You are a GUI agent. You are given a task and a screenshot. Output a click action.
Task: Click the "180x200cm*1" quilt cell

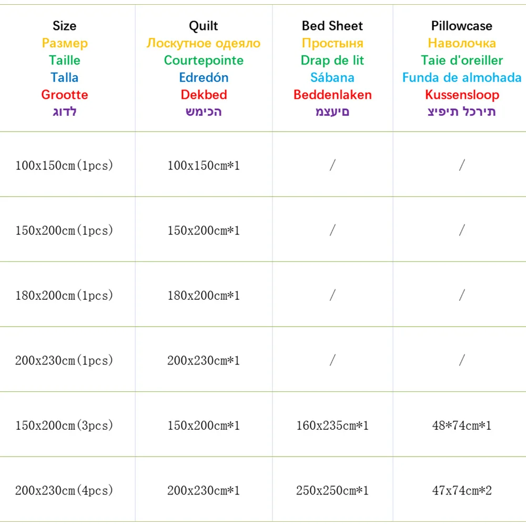click(x=204, y=296)
